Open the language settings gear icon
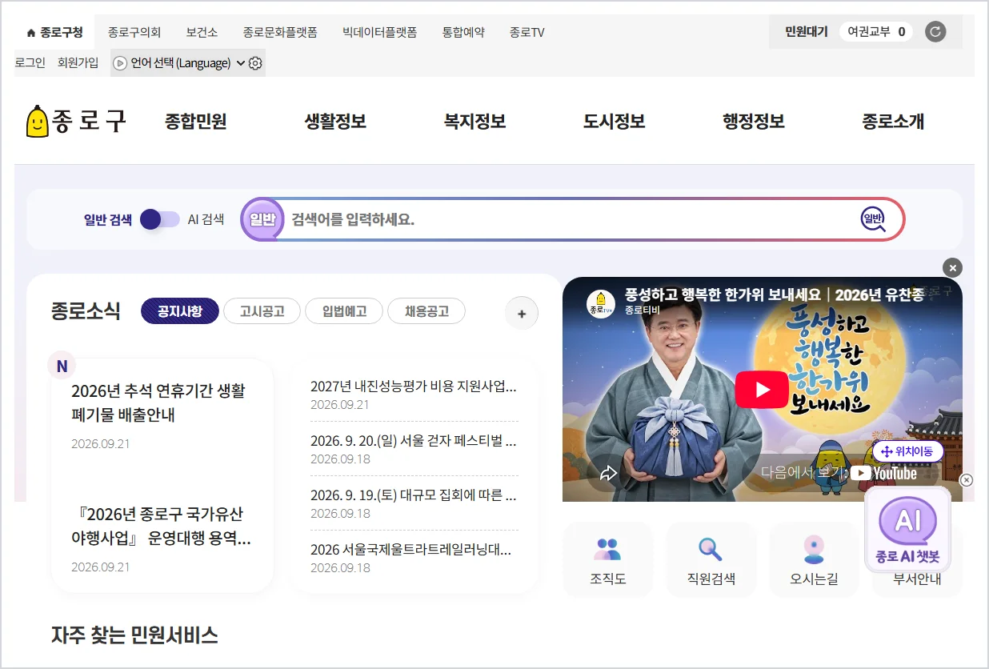 coord(255,62)
